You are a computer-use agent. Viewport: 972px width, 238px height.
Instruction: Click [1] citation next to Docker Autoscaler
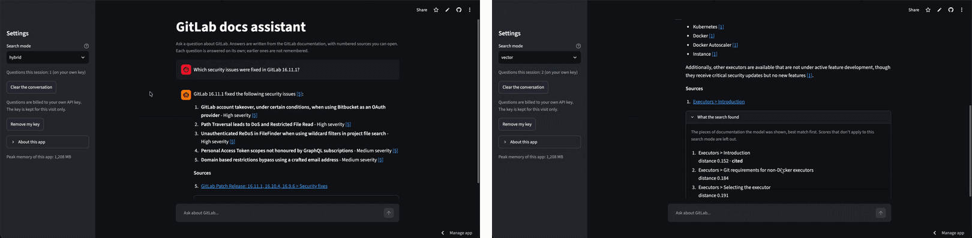(735, 45)
